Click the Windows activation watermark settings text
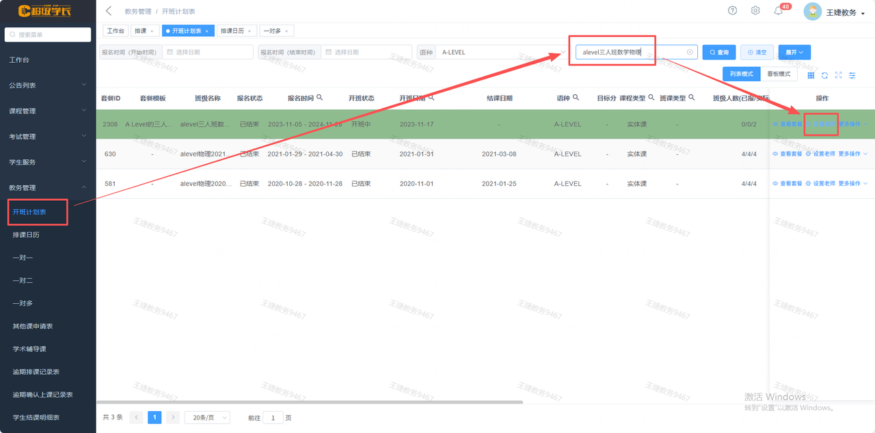The width and height of the screenshot is (875, 433). 790,408
